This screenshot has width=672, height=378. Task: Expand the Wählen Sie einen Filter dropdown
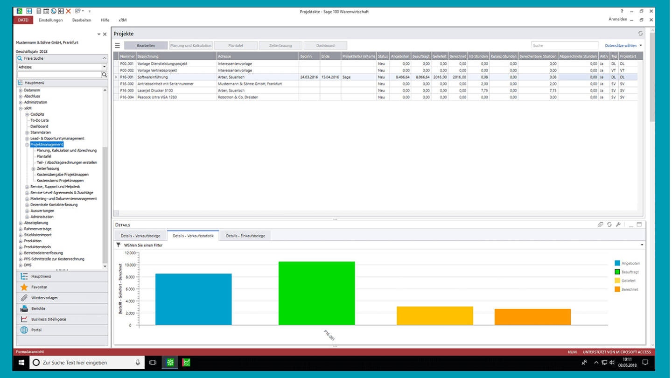pos(641,245)
